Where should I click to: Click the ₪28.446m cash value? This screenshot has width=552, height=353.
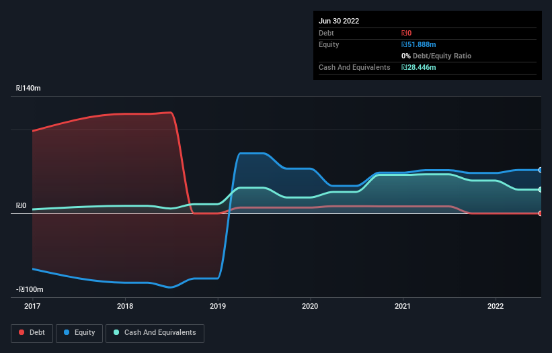pyautogui.click(x=419, y=67)
